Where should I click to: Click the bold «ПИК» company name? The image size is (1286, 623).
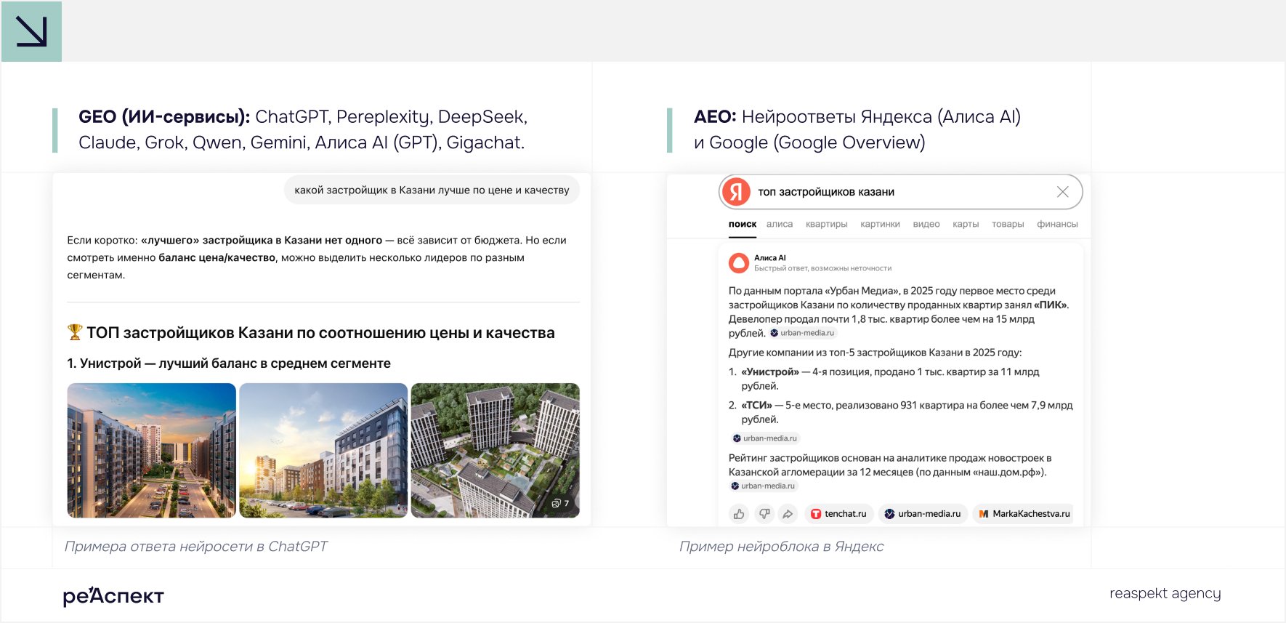[1051, 305]
